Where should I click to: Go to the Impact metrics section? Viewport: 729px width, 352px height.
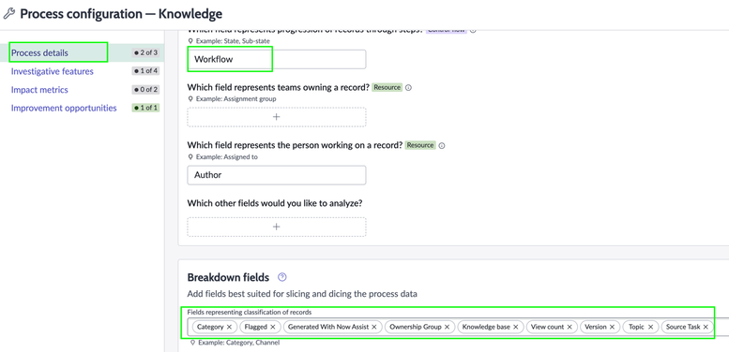39,90
